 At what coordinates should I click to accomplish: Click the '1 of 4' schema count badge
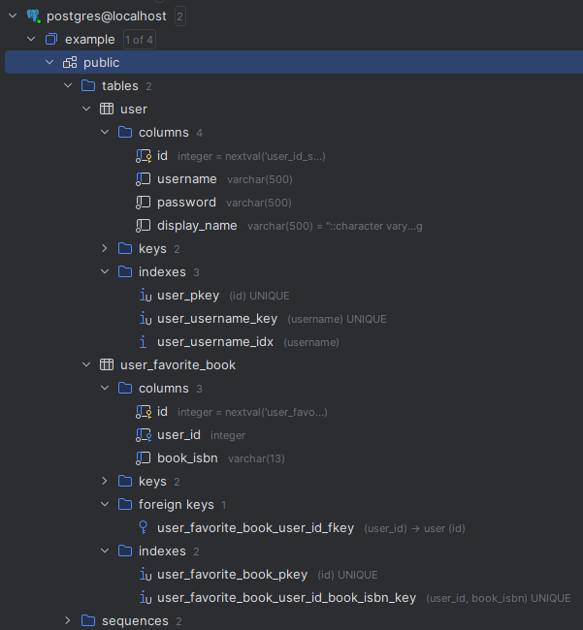coord(139,40)
